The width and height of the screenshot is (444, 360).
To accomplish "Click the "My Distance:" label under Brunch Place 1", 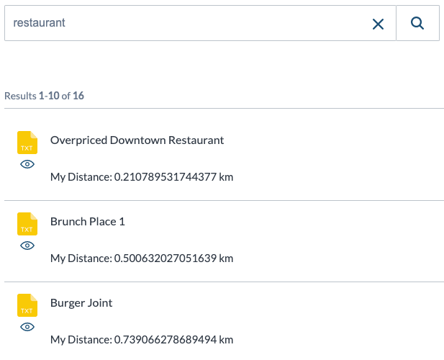I will coord(81,258).
